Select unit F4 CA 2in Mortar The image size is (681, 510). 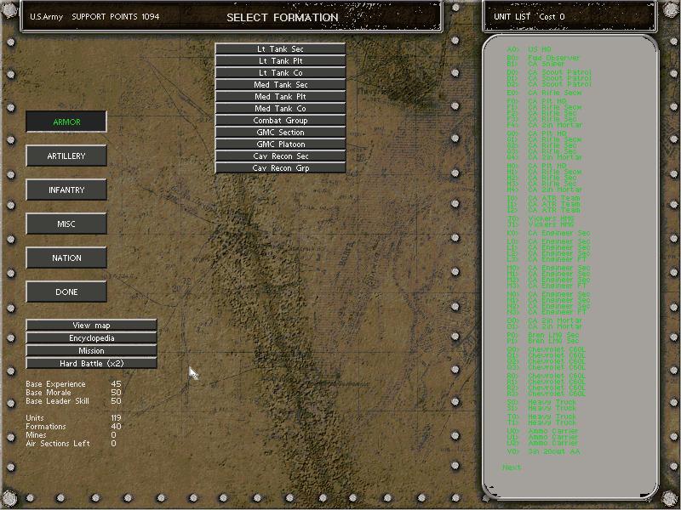click(x=545, y=125)
